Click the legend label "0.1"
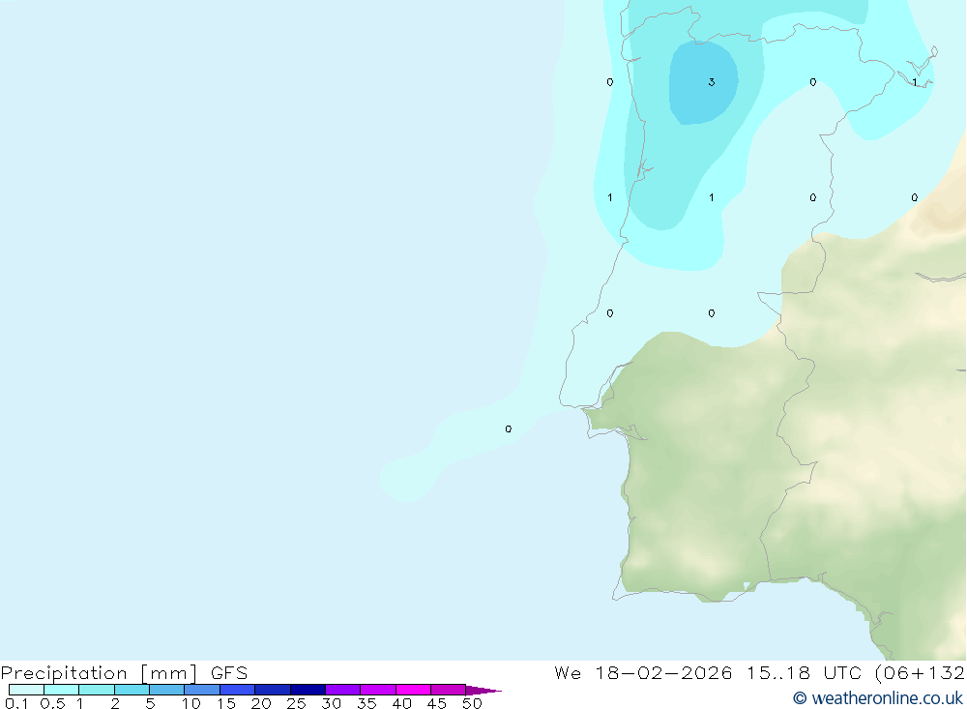The height and width of the screenshot is (709, 967). pyautogui.click(x=16, y=703)
